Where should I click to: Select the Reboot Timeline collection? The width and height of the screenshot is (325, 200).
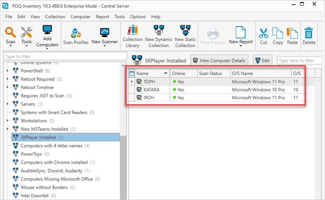coord(37,87)
